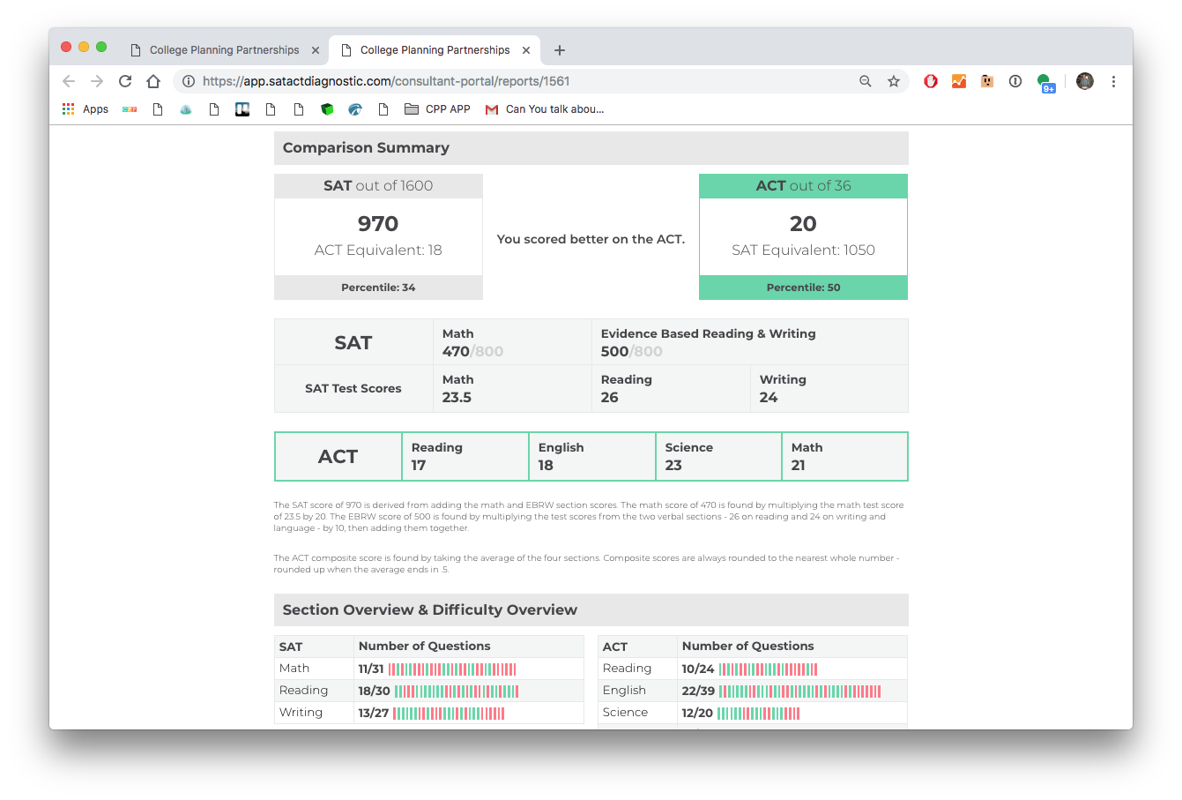Open a new tab with plus button
Image resolution: width=1182 pixels, height=800 pixels.
pyautogui.click(x=560, y=50)
